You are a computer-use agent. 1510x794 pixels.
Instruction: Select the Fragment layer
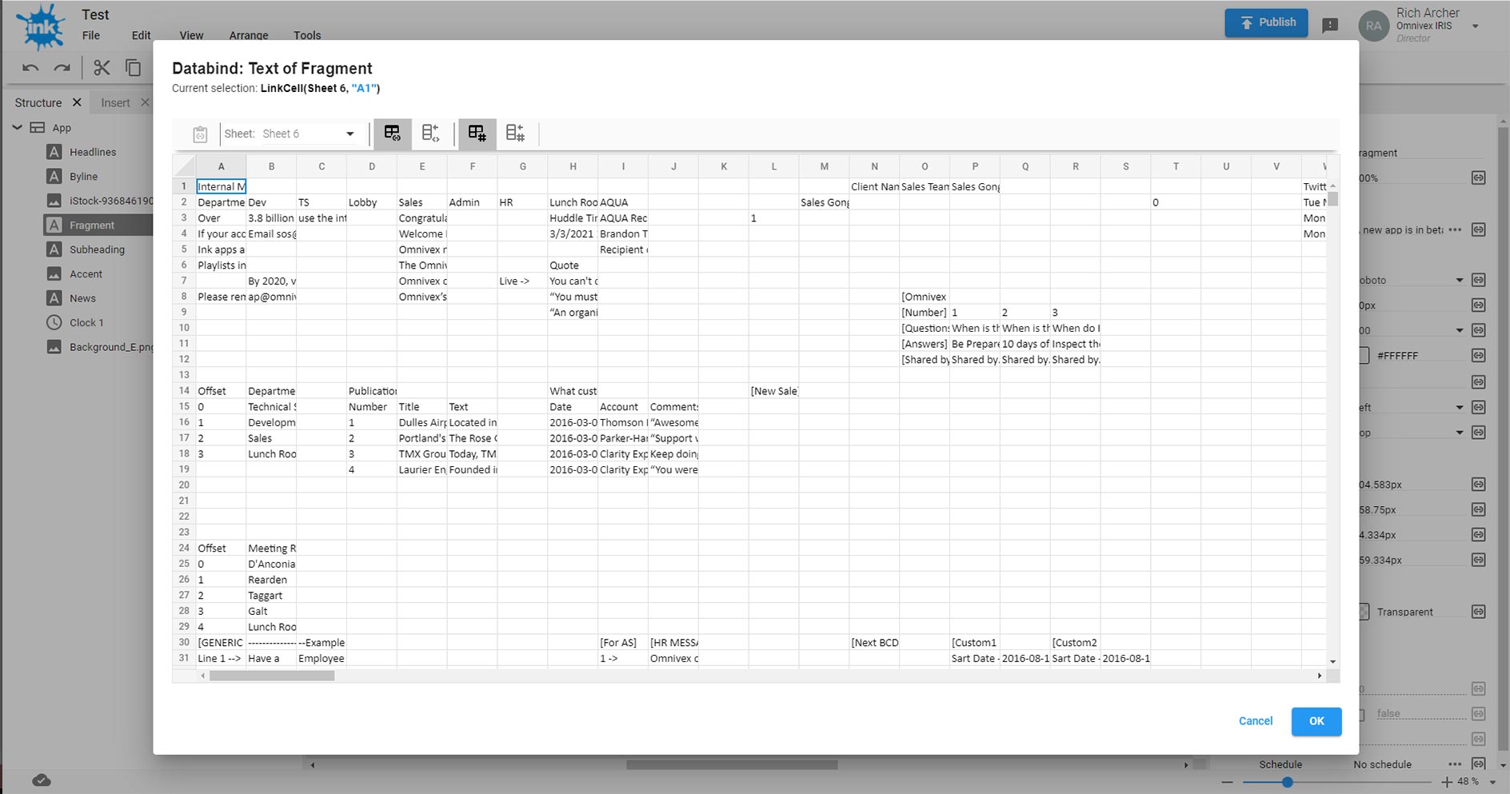coord(91,225)
